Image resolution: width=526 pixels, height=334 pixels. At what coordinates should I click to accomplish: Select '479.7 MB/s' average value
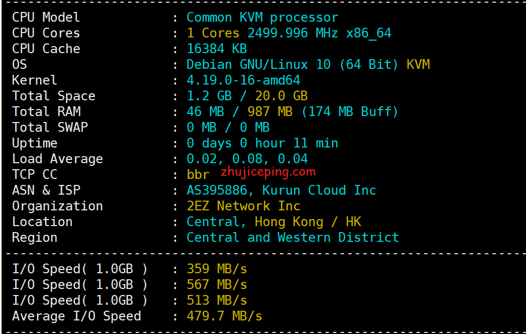224,316
